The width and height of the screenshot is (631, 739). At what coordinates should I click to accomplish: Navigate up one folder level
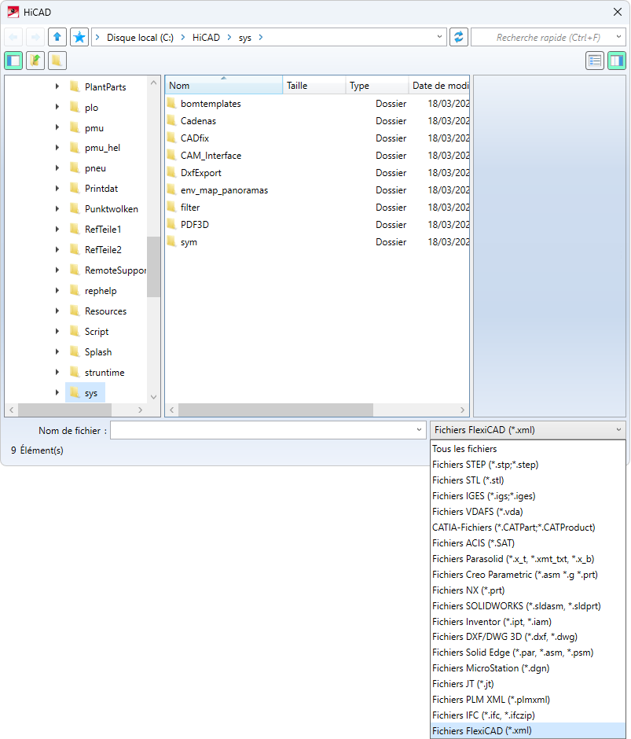[57, 37]
